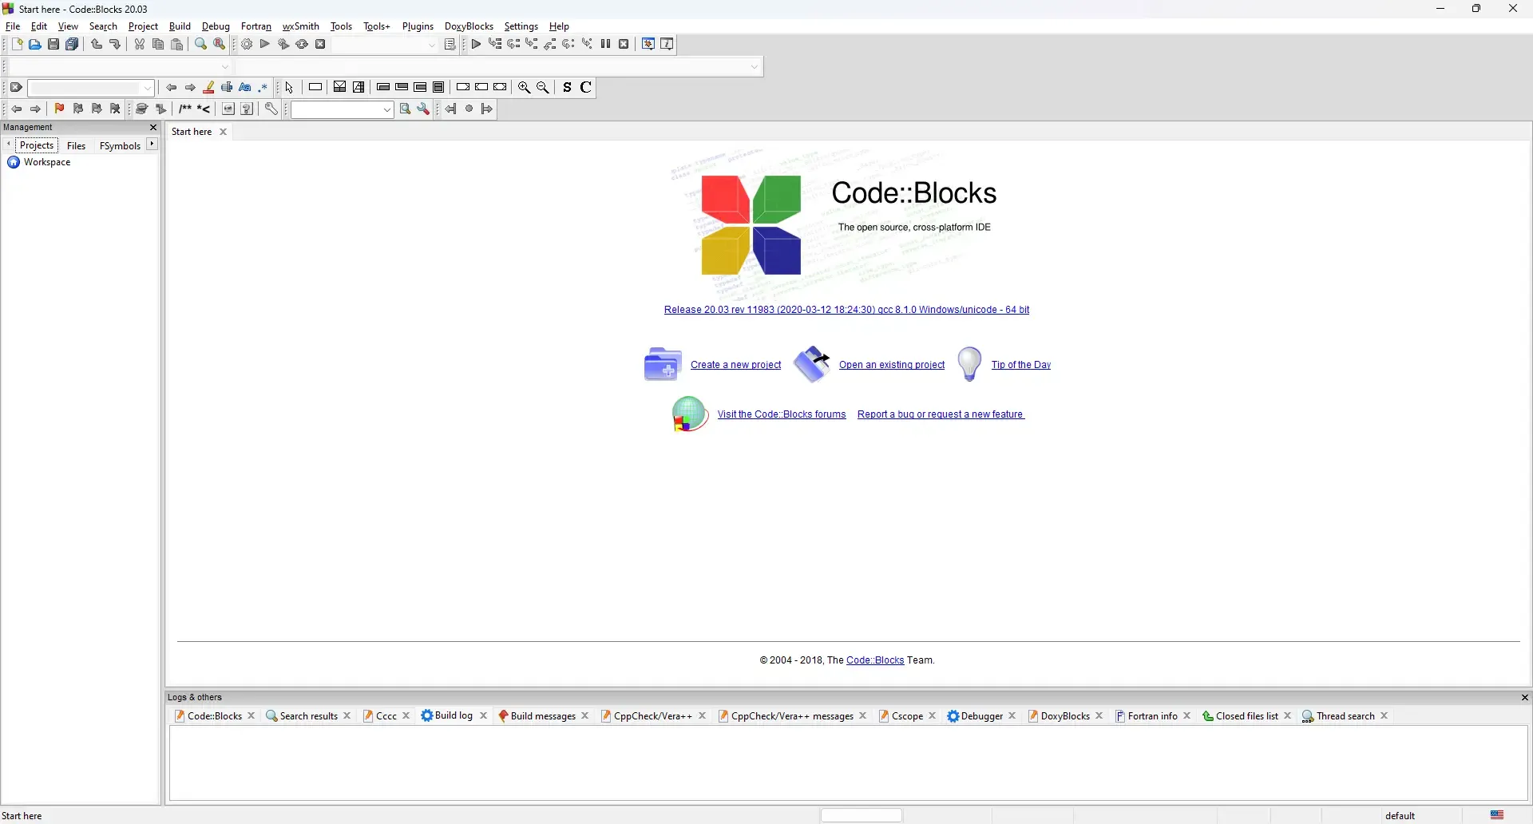Click the Save all files icon
The image size is (1533, 824).
73,45
